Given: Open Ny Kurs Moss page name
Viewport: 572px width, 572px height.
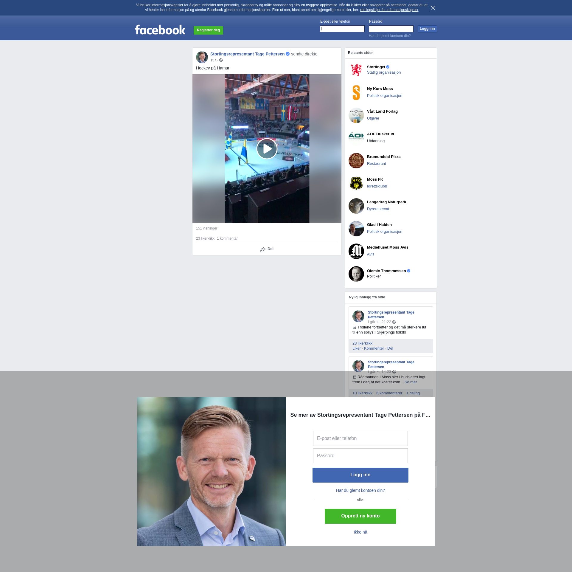Looking at the screenshot, I should click(x=380, y=89).
